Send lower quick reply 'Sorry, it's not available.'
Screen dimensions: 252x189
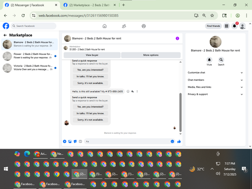pos(90,120)
